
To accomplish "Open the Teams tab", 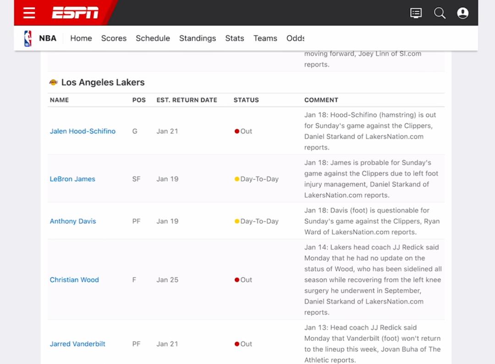I will point(265,38).
